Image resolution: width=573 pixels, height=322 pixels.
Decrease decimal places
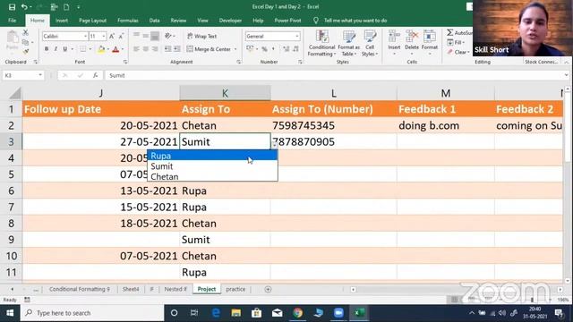tap(295, 49)
